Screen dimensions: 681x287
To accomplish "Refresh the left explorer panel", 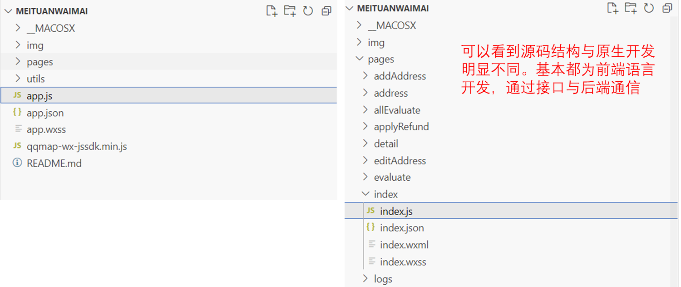I will click(x=308, y=11).
